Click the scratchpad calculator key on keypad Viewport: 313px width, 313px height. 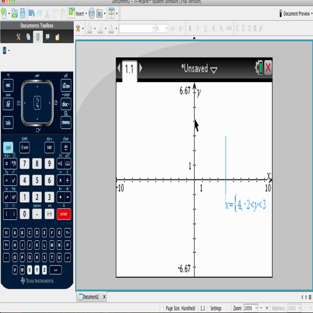8,104
